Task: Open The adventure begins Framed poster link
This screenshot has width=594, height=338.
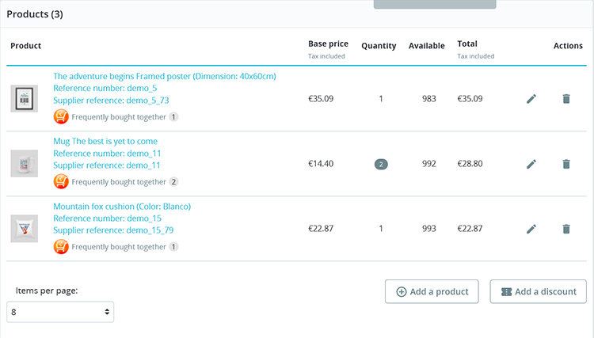Action: 165,76
